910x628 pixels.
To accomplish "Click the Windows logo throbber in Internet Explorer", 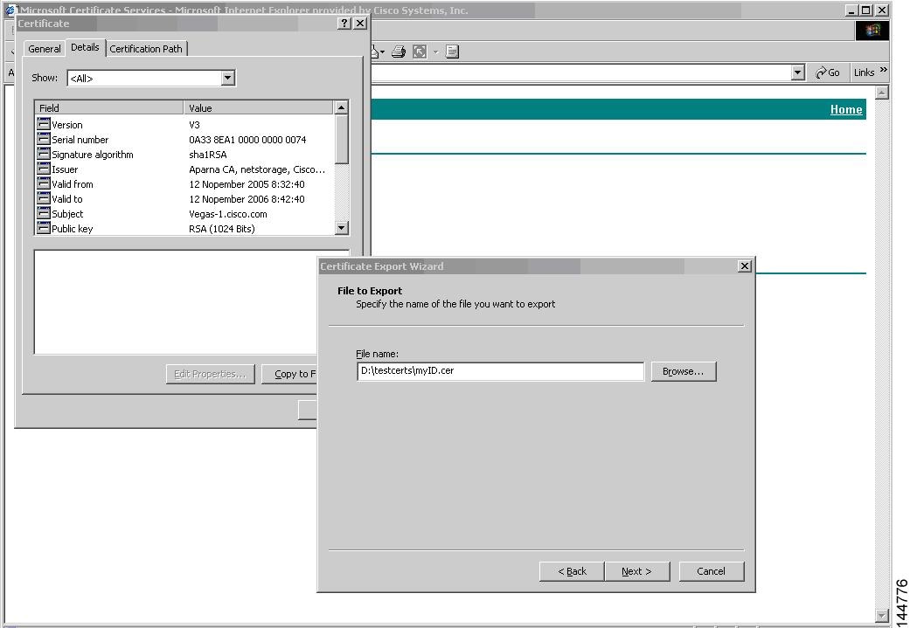I will (872, 31).
